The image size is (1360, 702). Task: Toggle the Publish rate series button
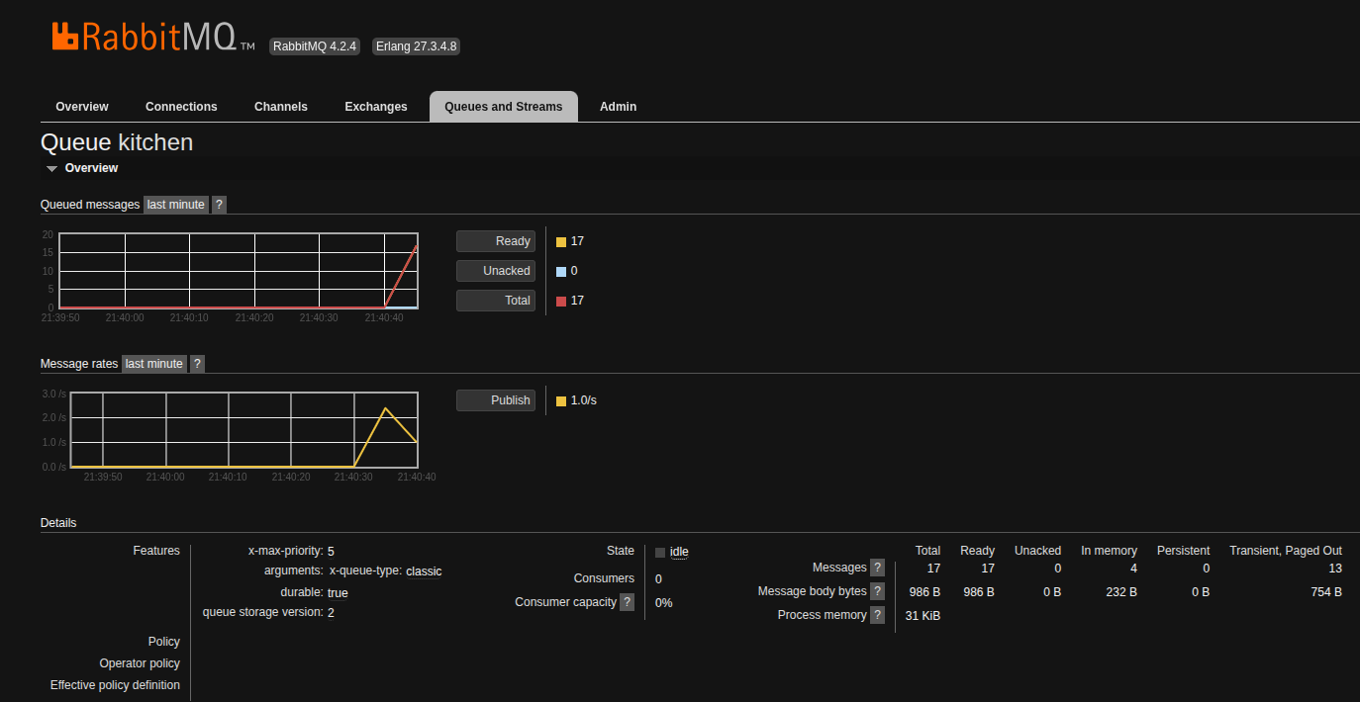click(x=496, y=400)
